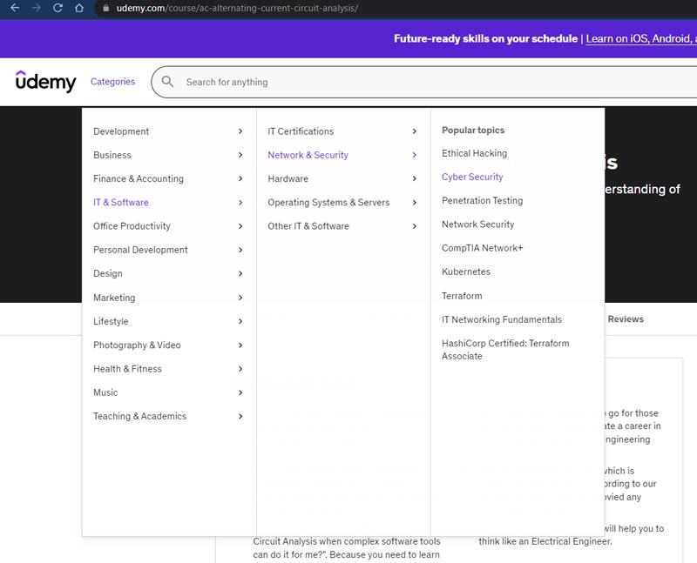This screenshot has width=697, height=563.
Task: Expand Health & Fitness chevron
Action: pyautogui.click(x=240, y=369)
